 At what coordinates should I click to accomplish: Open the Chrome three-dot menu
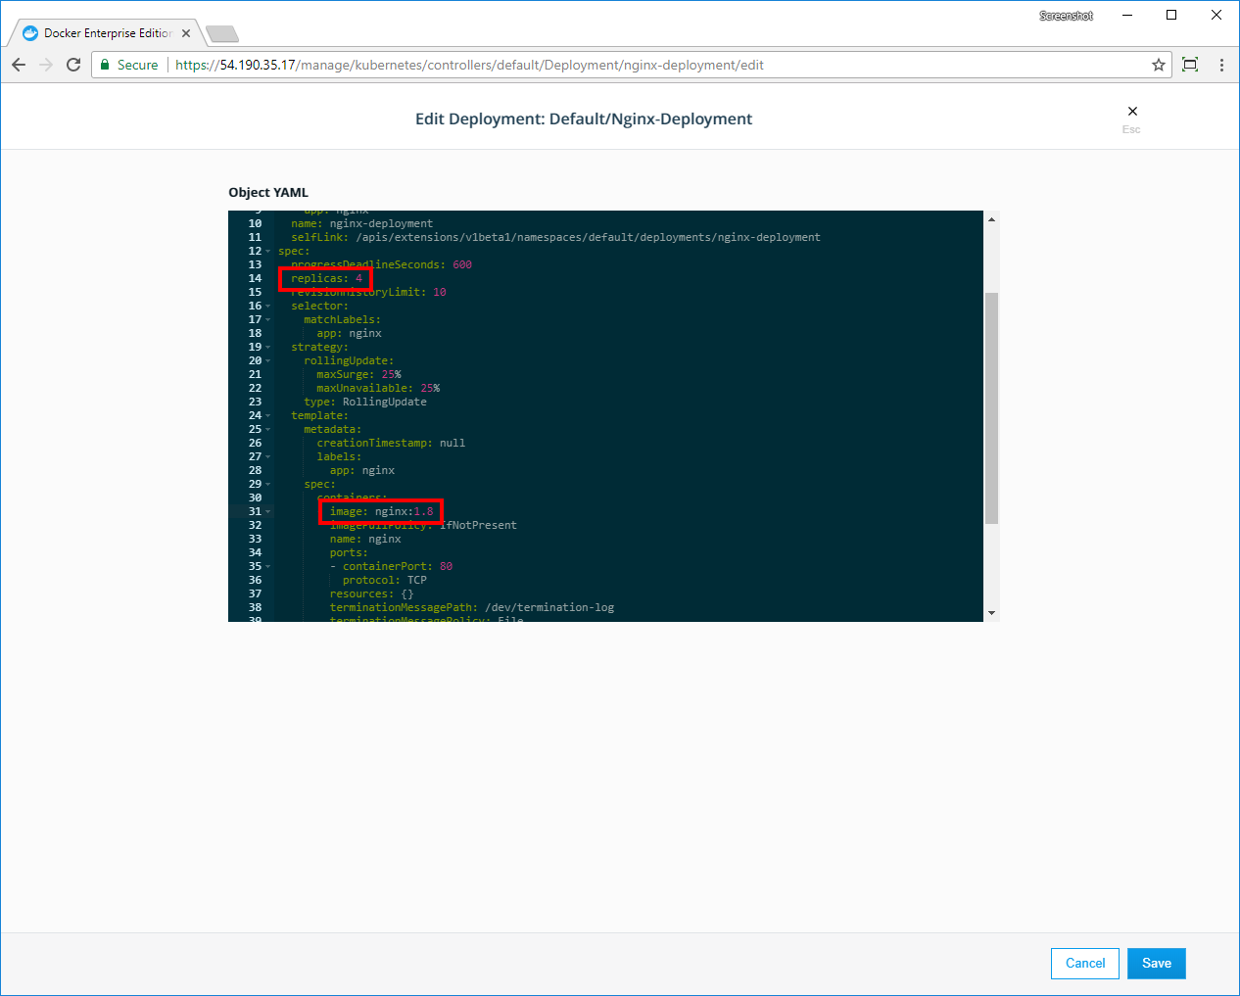pyautogui.click(x=1221, y=65)
